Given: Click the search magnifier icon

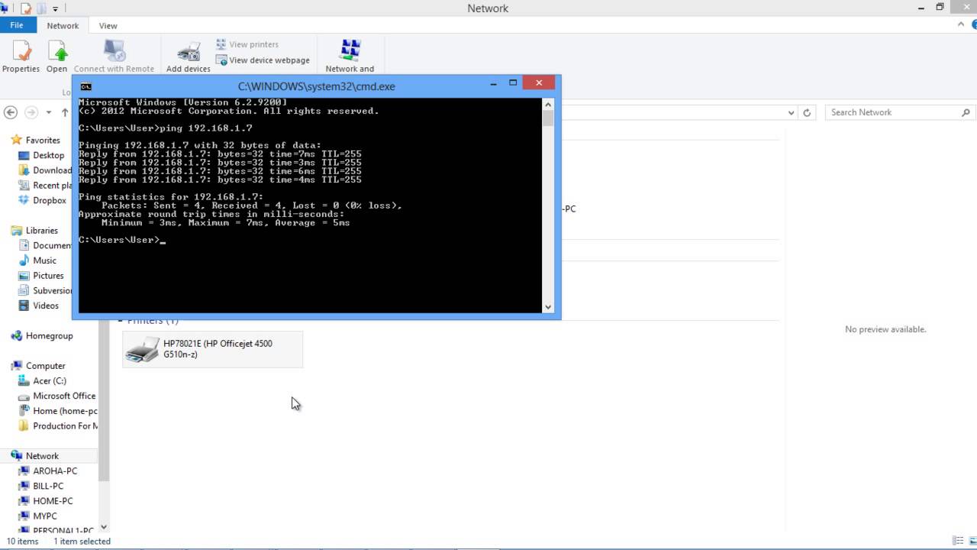Looking at the screenshot, I should (966, 112).
